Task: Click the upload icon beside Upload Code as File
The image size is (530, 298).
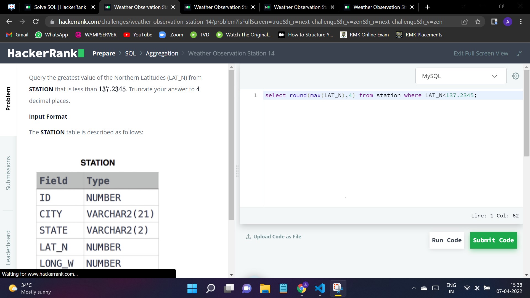Action: [248, 236]
